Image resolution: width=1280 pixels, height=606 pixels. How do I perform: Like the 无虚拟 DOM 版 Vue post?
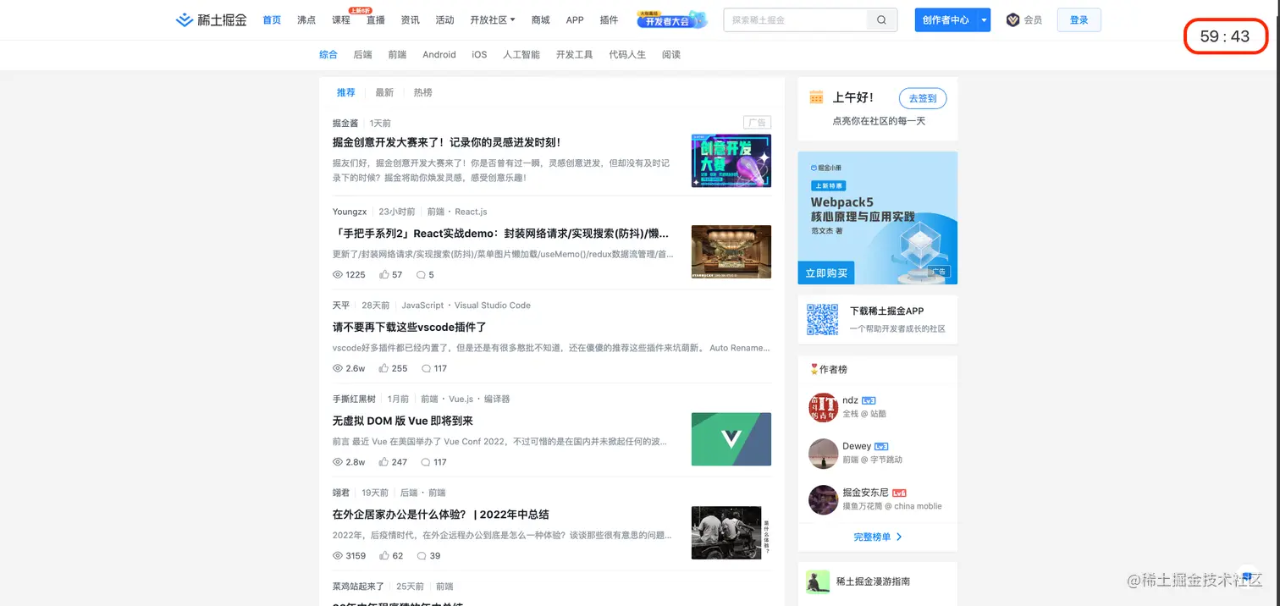click(x=384, y=462)
